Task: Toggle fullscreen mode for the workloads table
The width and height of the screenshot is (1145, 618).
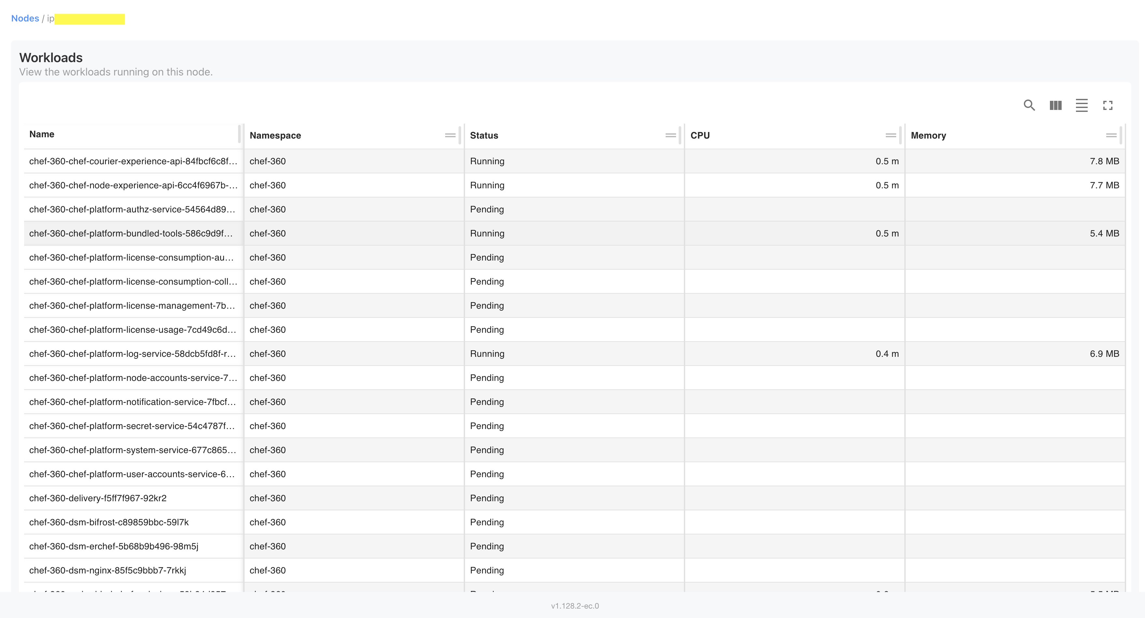Action: (1108, 106)
